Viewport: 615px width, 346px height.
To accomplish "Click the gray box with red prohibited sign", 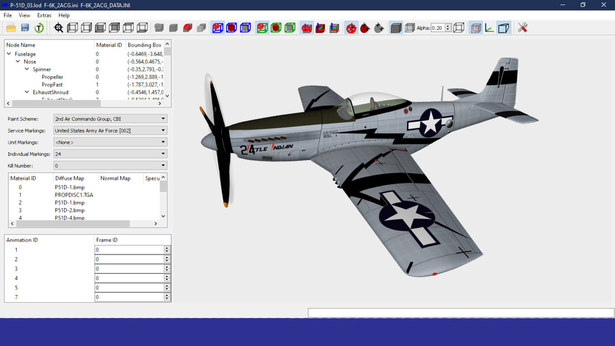I will (187, 28).
